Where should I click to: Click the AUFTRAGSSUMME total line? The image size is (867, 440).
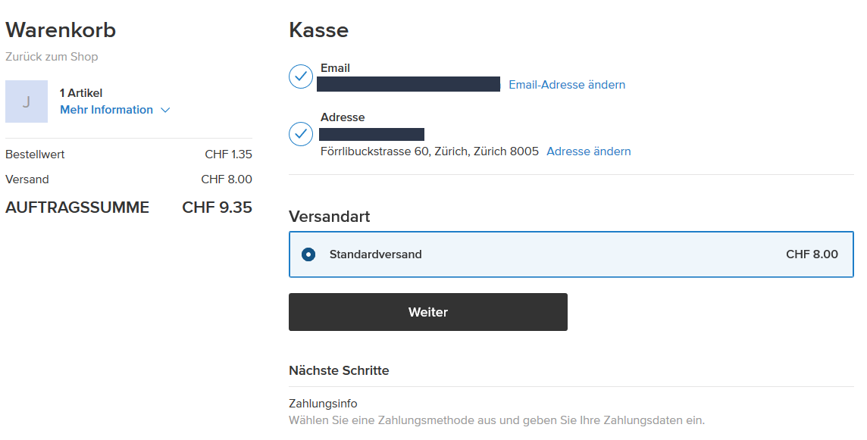(77, 208)
